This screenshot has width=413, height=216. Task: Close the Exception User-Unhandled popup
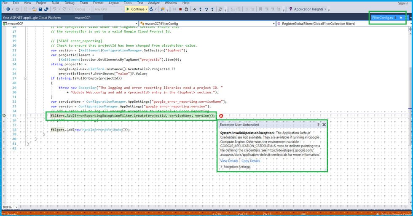[324, 125]
